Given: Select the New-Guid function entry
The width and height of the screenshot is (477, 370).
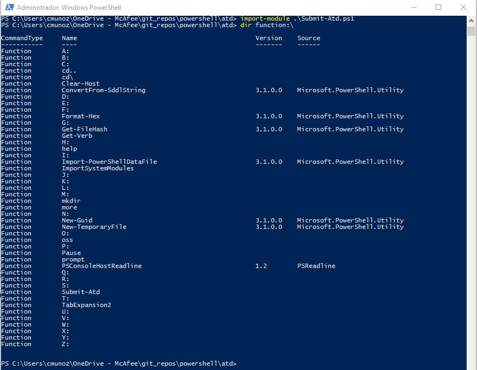Looking at the screenshot, I should pyautogui.click(x=77, y=220).
